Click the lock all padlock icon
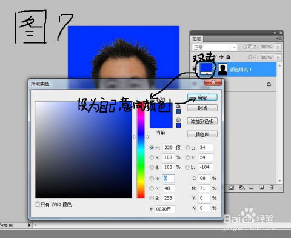 pos(228,57)
